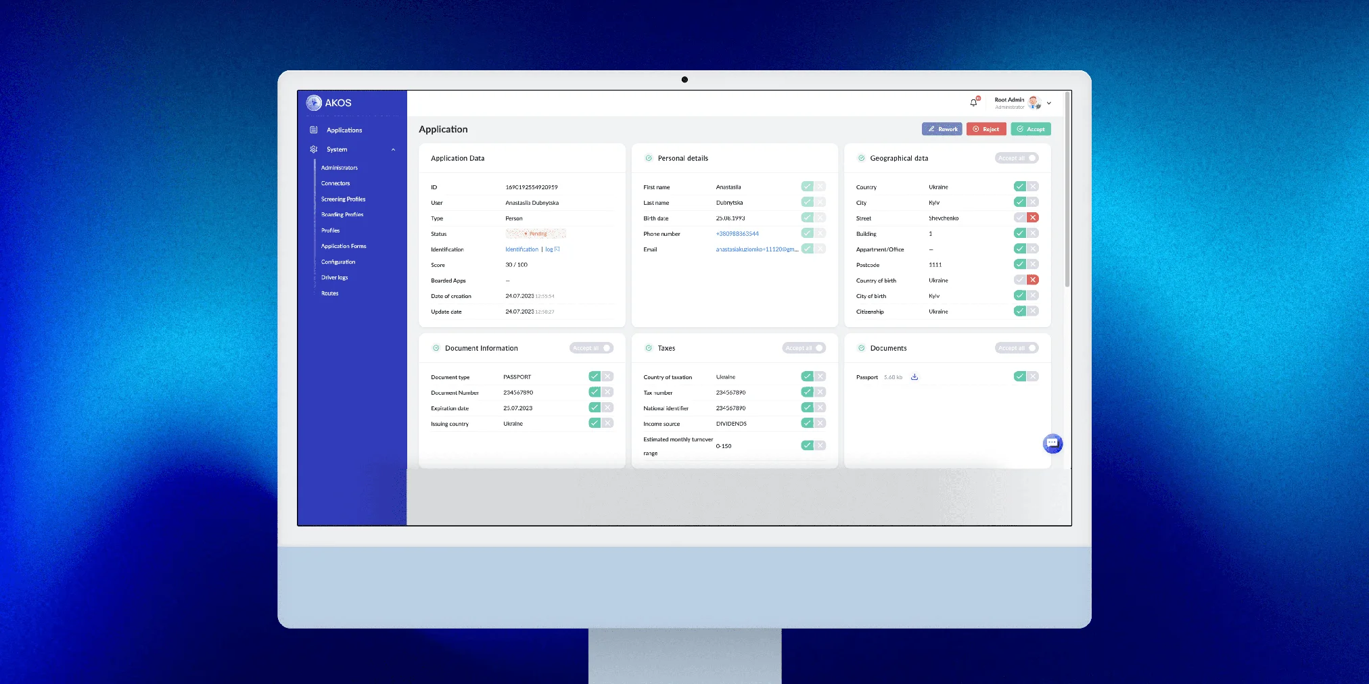The height and width of the screenshot is (684, 1369).
Task: Toggle Accept all for Document Information
Action: coord(591,348)
